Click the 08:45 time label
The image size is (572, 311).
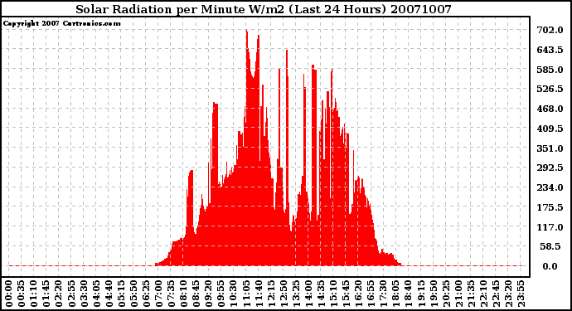196,294
